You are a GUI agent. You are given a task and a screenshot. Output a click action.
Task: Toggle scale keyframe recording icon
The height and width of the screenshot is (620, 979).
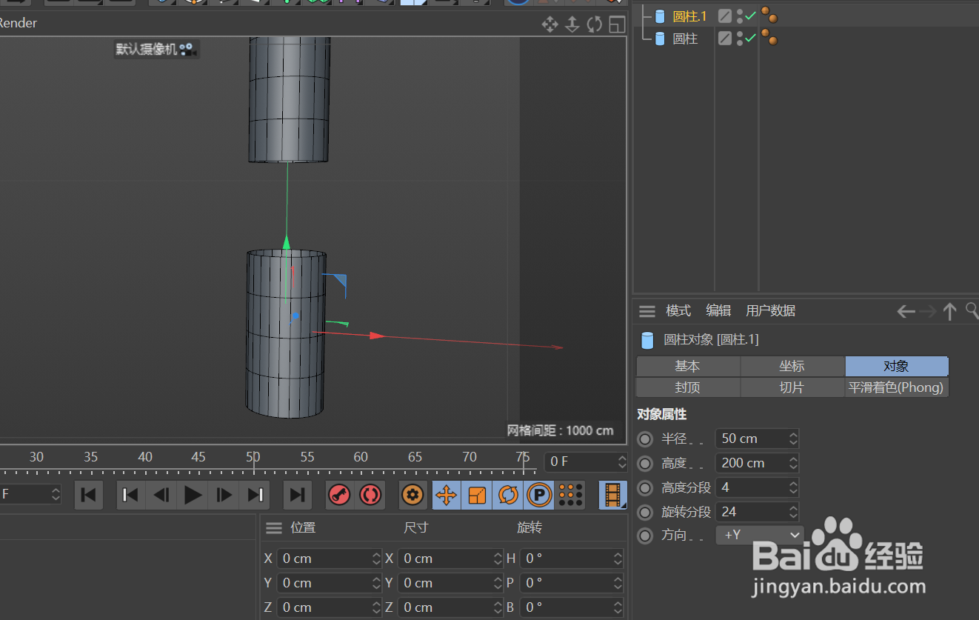tap(477, 495)
